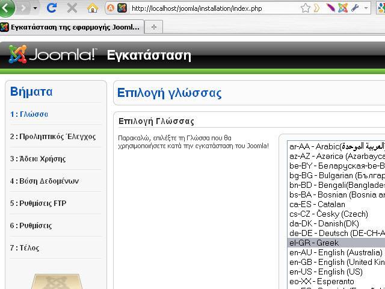The height and width of the screenshot is (289, 385).
Task: Select en-AU - English (Australia) option
Action: 336,252
